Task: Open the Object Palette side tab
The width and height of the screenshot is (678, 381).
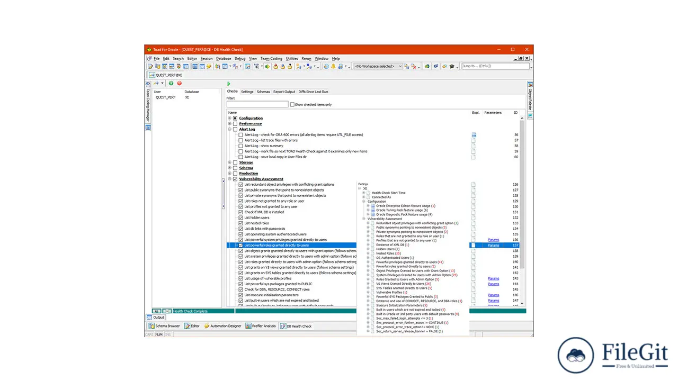Action: click(x=530, y=96)
